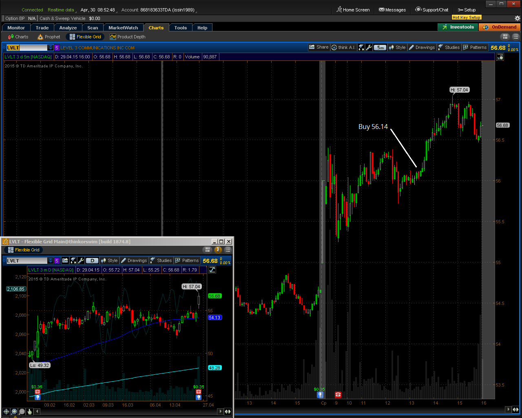Open think A.I. tool in main chart
The height and width of the screenshot is (418, 522).
[343, 47]
